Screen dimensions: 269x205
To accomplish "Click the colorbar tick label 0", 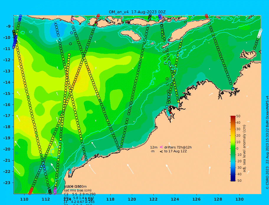I will coord(237,148).
